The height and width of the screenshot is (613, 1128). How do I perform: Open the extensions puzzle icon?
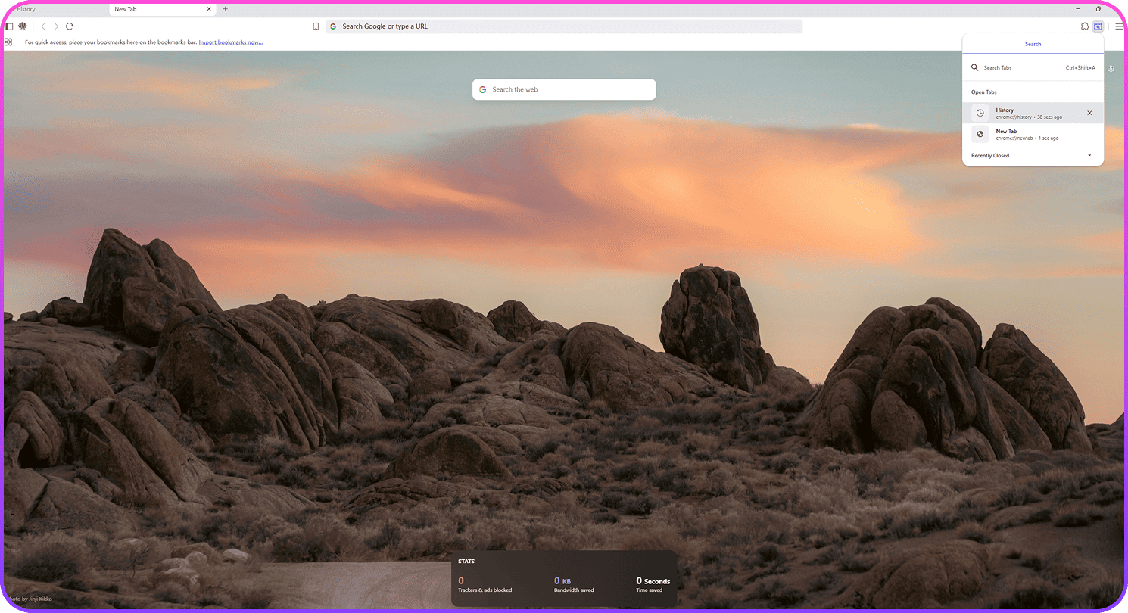(x=1085, y=26)
